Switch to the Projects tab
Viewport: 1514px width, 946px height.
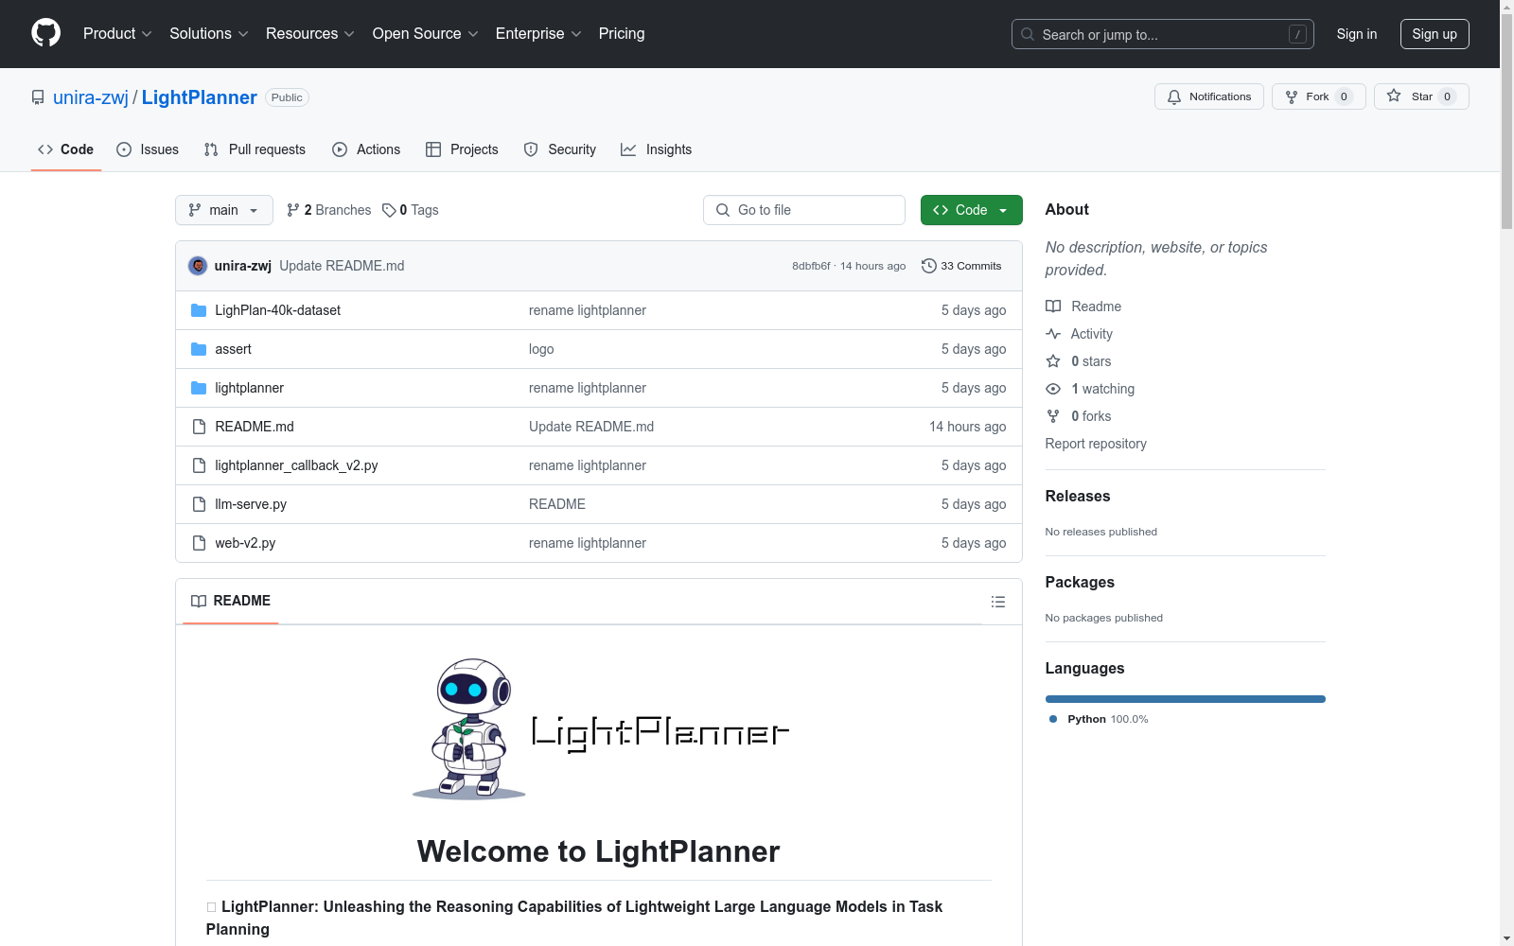click(462, 149)
